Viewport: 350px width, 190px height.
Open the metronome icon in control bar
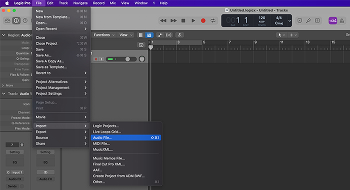[x=341, y=20]
